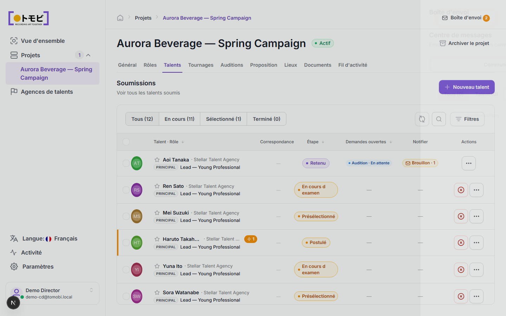Click the refresh submissions icon
This screenshot has height=316, width=506.
[422, 119]
